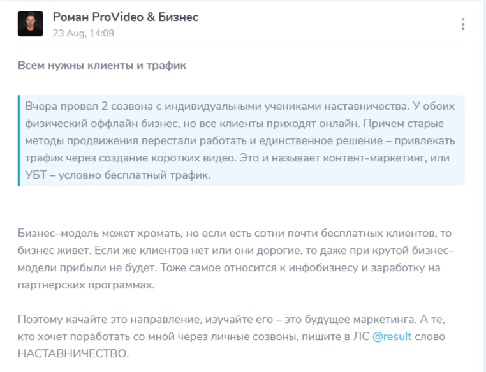Screen dimensions: 486x372
Task: Click Роман's channel avatar photo
Action: 31,24
